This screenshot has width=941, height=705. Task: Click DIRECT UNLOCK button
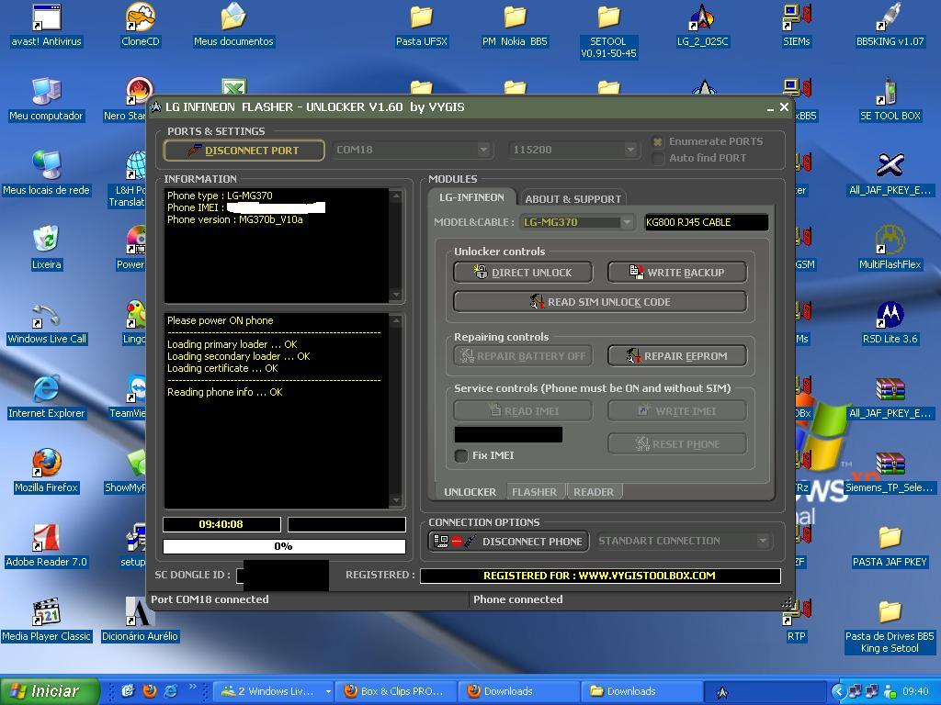click(x=523, y=272)
